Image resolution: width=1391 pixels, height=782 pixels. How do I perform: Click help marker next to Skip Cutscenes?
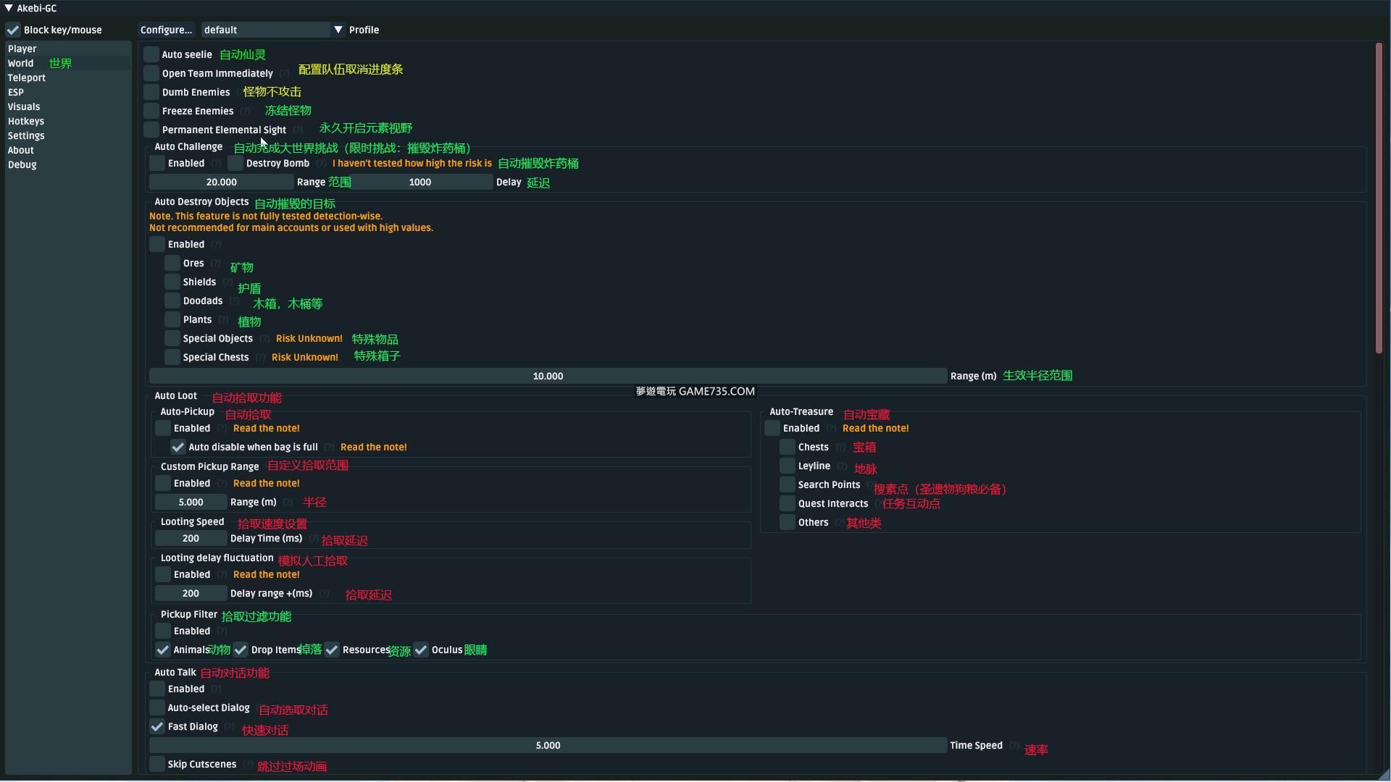click(x=248, y=765)
